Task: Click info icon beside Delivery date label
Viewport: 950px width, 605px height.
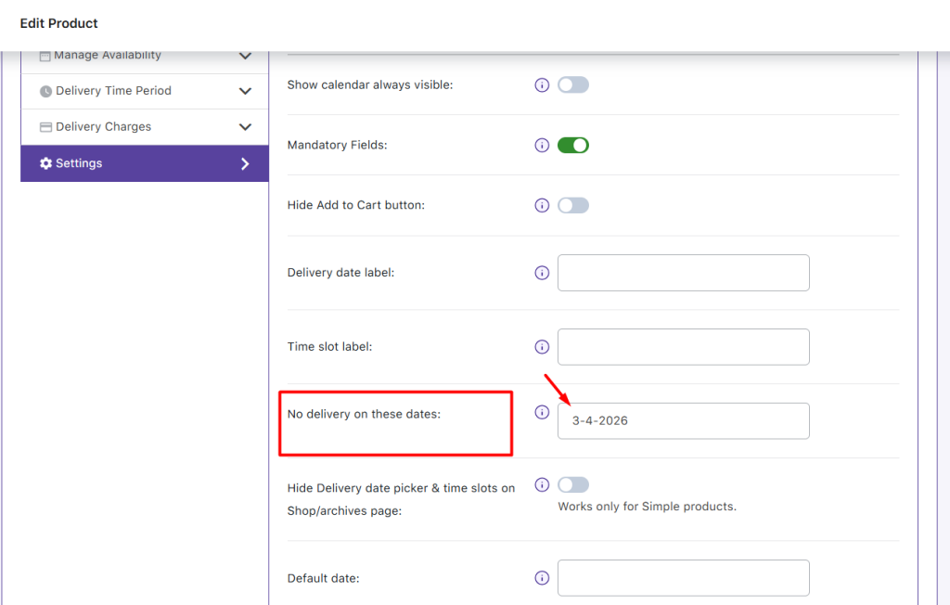Action: 542,273
